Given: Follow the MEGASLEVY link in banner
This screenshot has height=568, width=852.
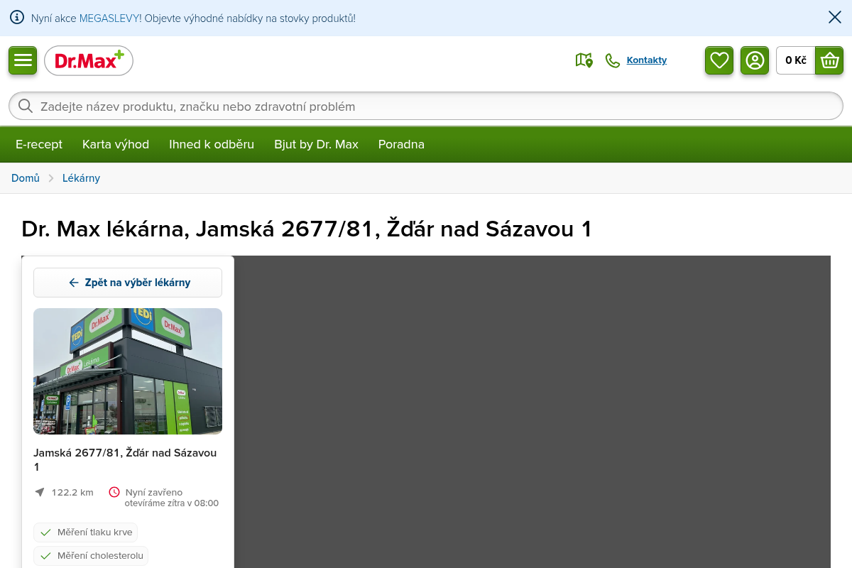Looking at the screenshot, I should point(109,18).
